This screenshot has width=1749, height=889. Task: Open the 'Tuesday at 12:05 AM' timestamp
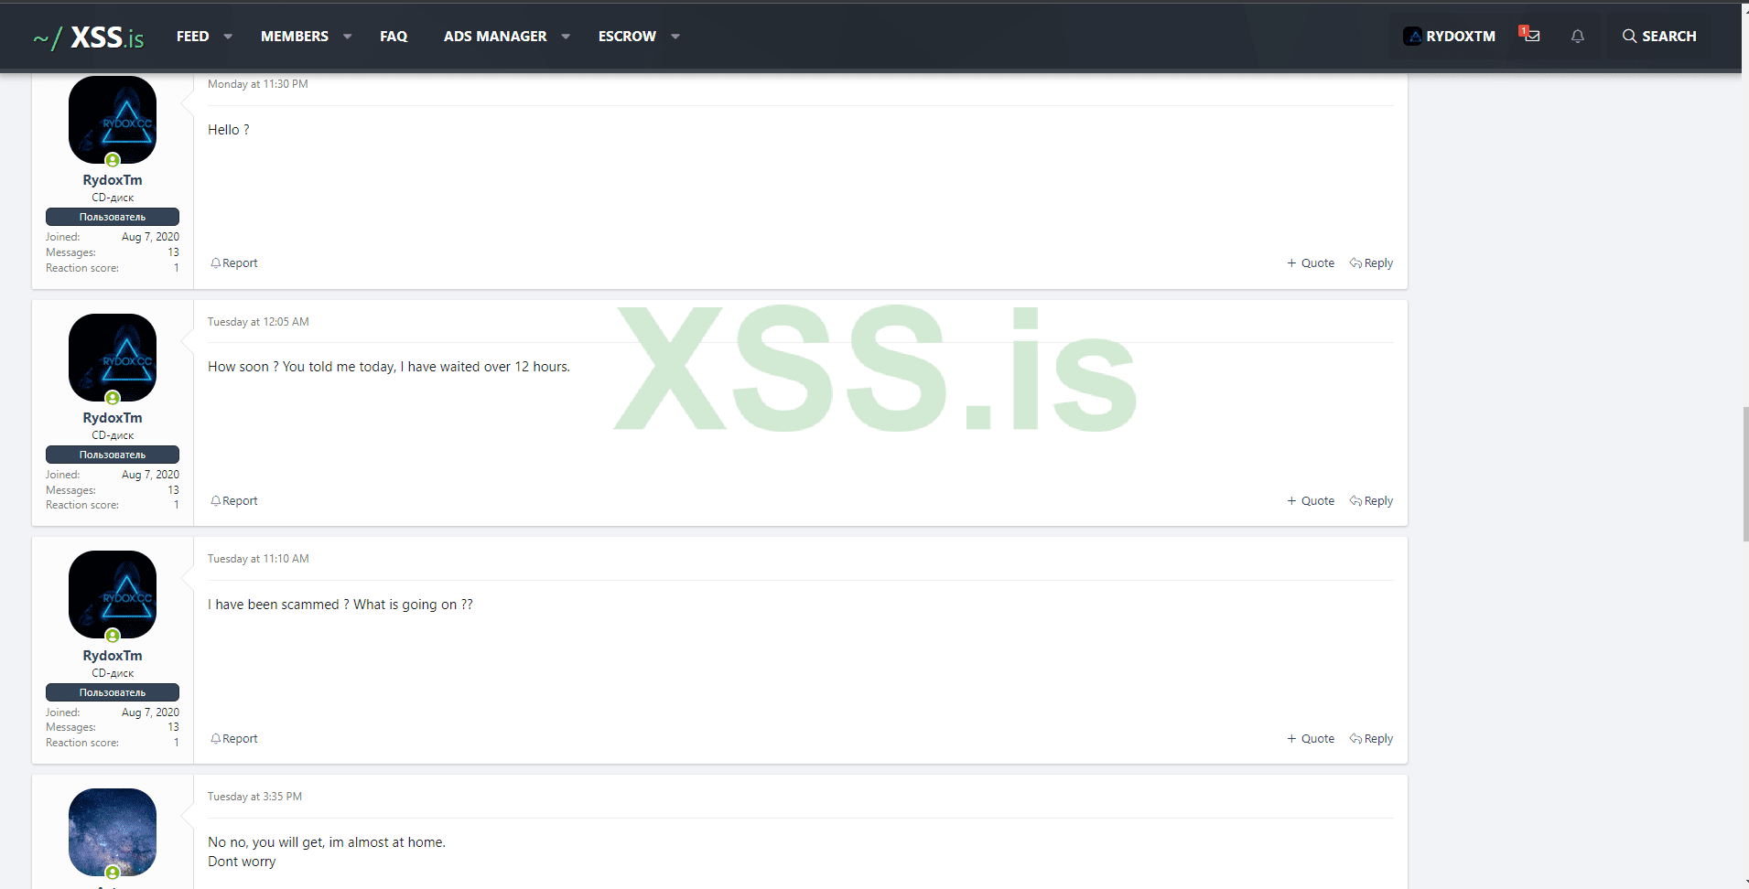[x=258, y=322]
